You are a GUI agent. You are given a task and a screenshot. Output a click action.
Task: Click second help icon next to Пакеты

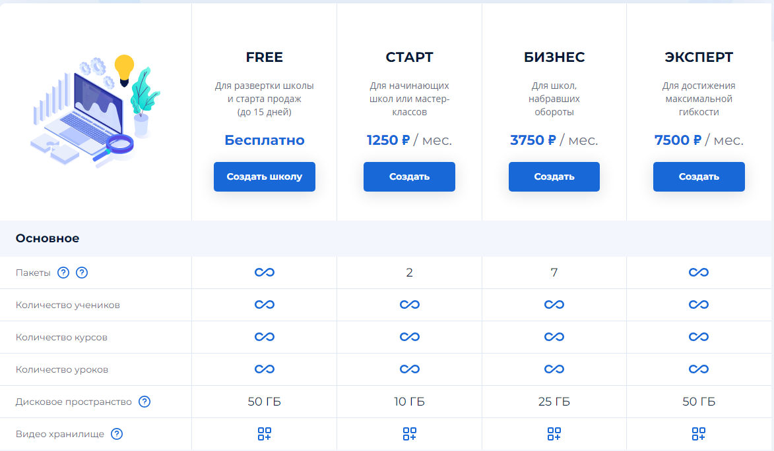(82, 273)
